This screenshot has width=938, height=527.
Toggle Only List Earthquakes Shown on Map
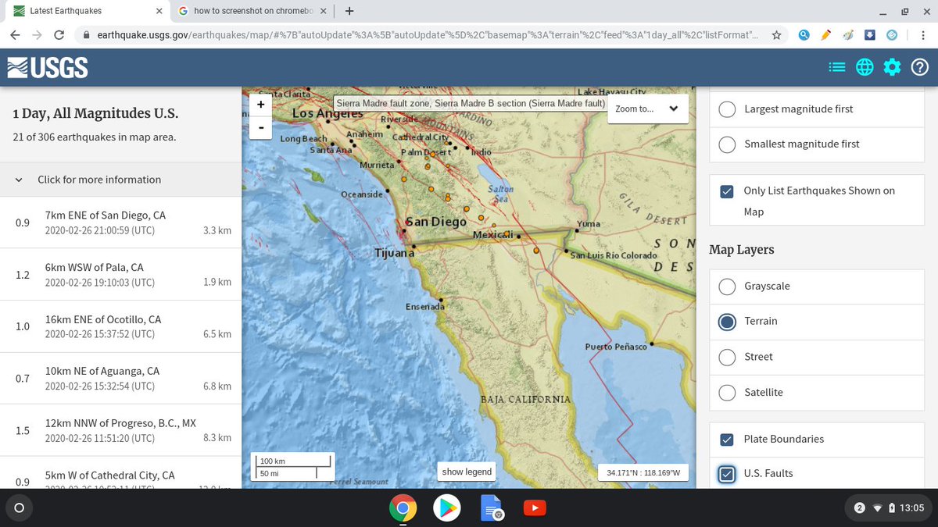pyautogui.click(x=727, y=191)
